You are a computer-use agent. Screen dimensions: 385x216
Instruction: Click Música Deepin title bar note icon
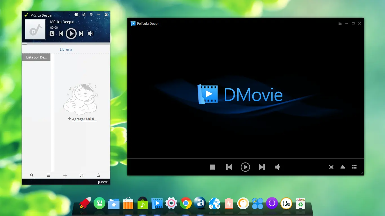point(26,15)
